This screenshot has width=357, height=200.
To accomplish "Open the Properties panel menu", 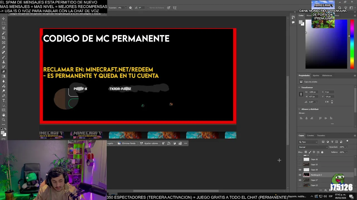I will point(355,76).
